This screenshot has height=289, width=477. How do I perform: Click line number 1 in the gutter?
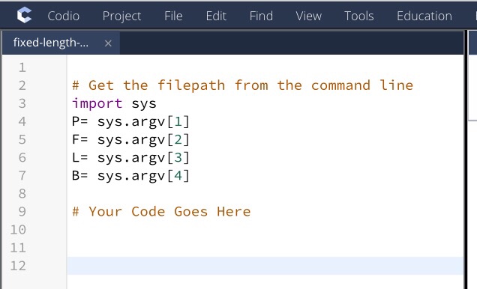(x=22, y=67)
